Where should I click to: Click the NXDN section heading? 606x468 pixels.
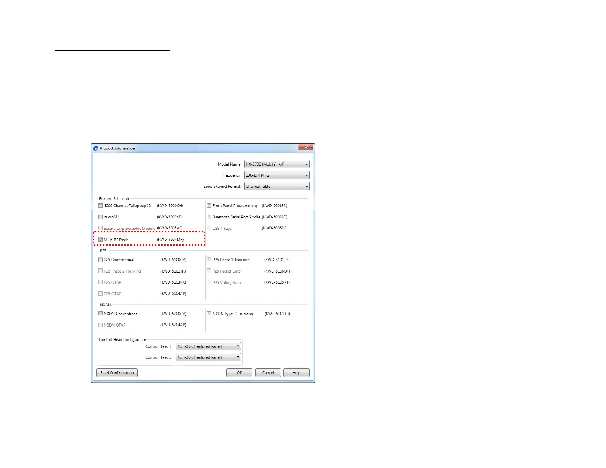coord(105,305)
